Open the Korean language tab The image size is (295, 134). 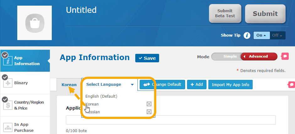coord(69,85)
